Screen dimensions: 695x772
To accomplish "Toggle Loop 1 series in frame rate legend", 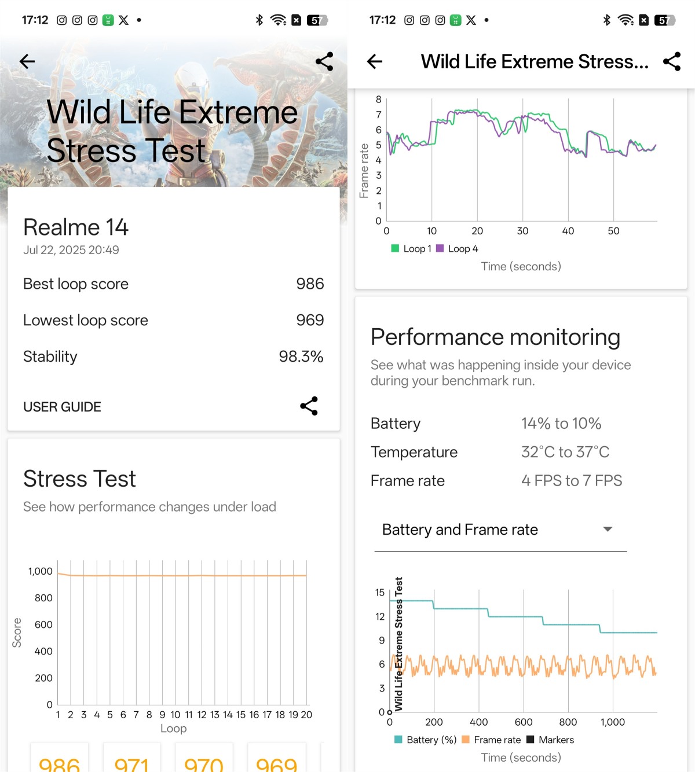I will [411, 249].
